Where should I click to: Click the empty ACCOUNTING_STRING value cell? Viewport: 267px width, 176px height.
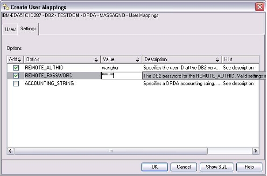click(x=121, y=84)
